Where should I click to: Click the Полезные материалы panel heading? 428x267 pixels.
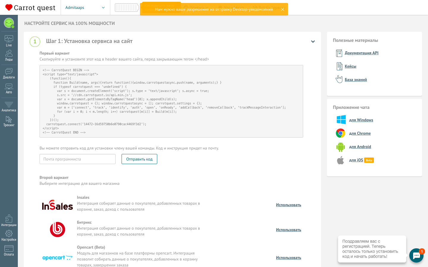[x=355, y=40]
